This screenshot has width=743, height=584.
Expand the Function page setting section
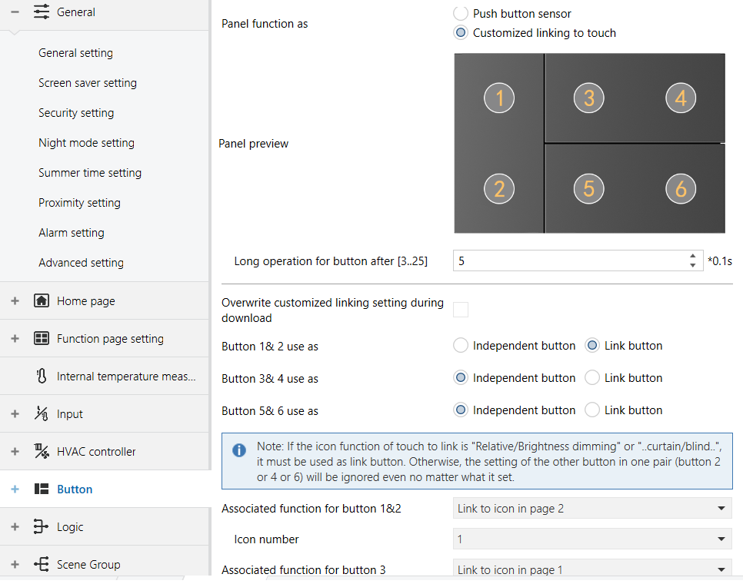(15, 338)
